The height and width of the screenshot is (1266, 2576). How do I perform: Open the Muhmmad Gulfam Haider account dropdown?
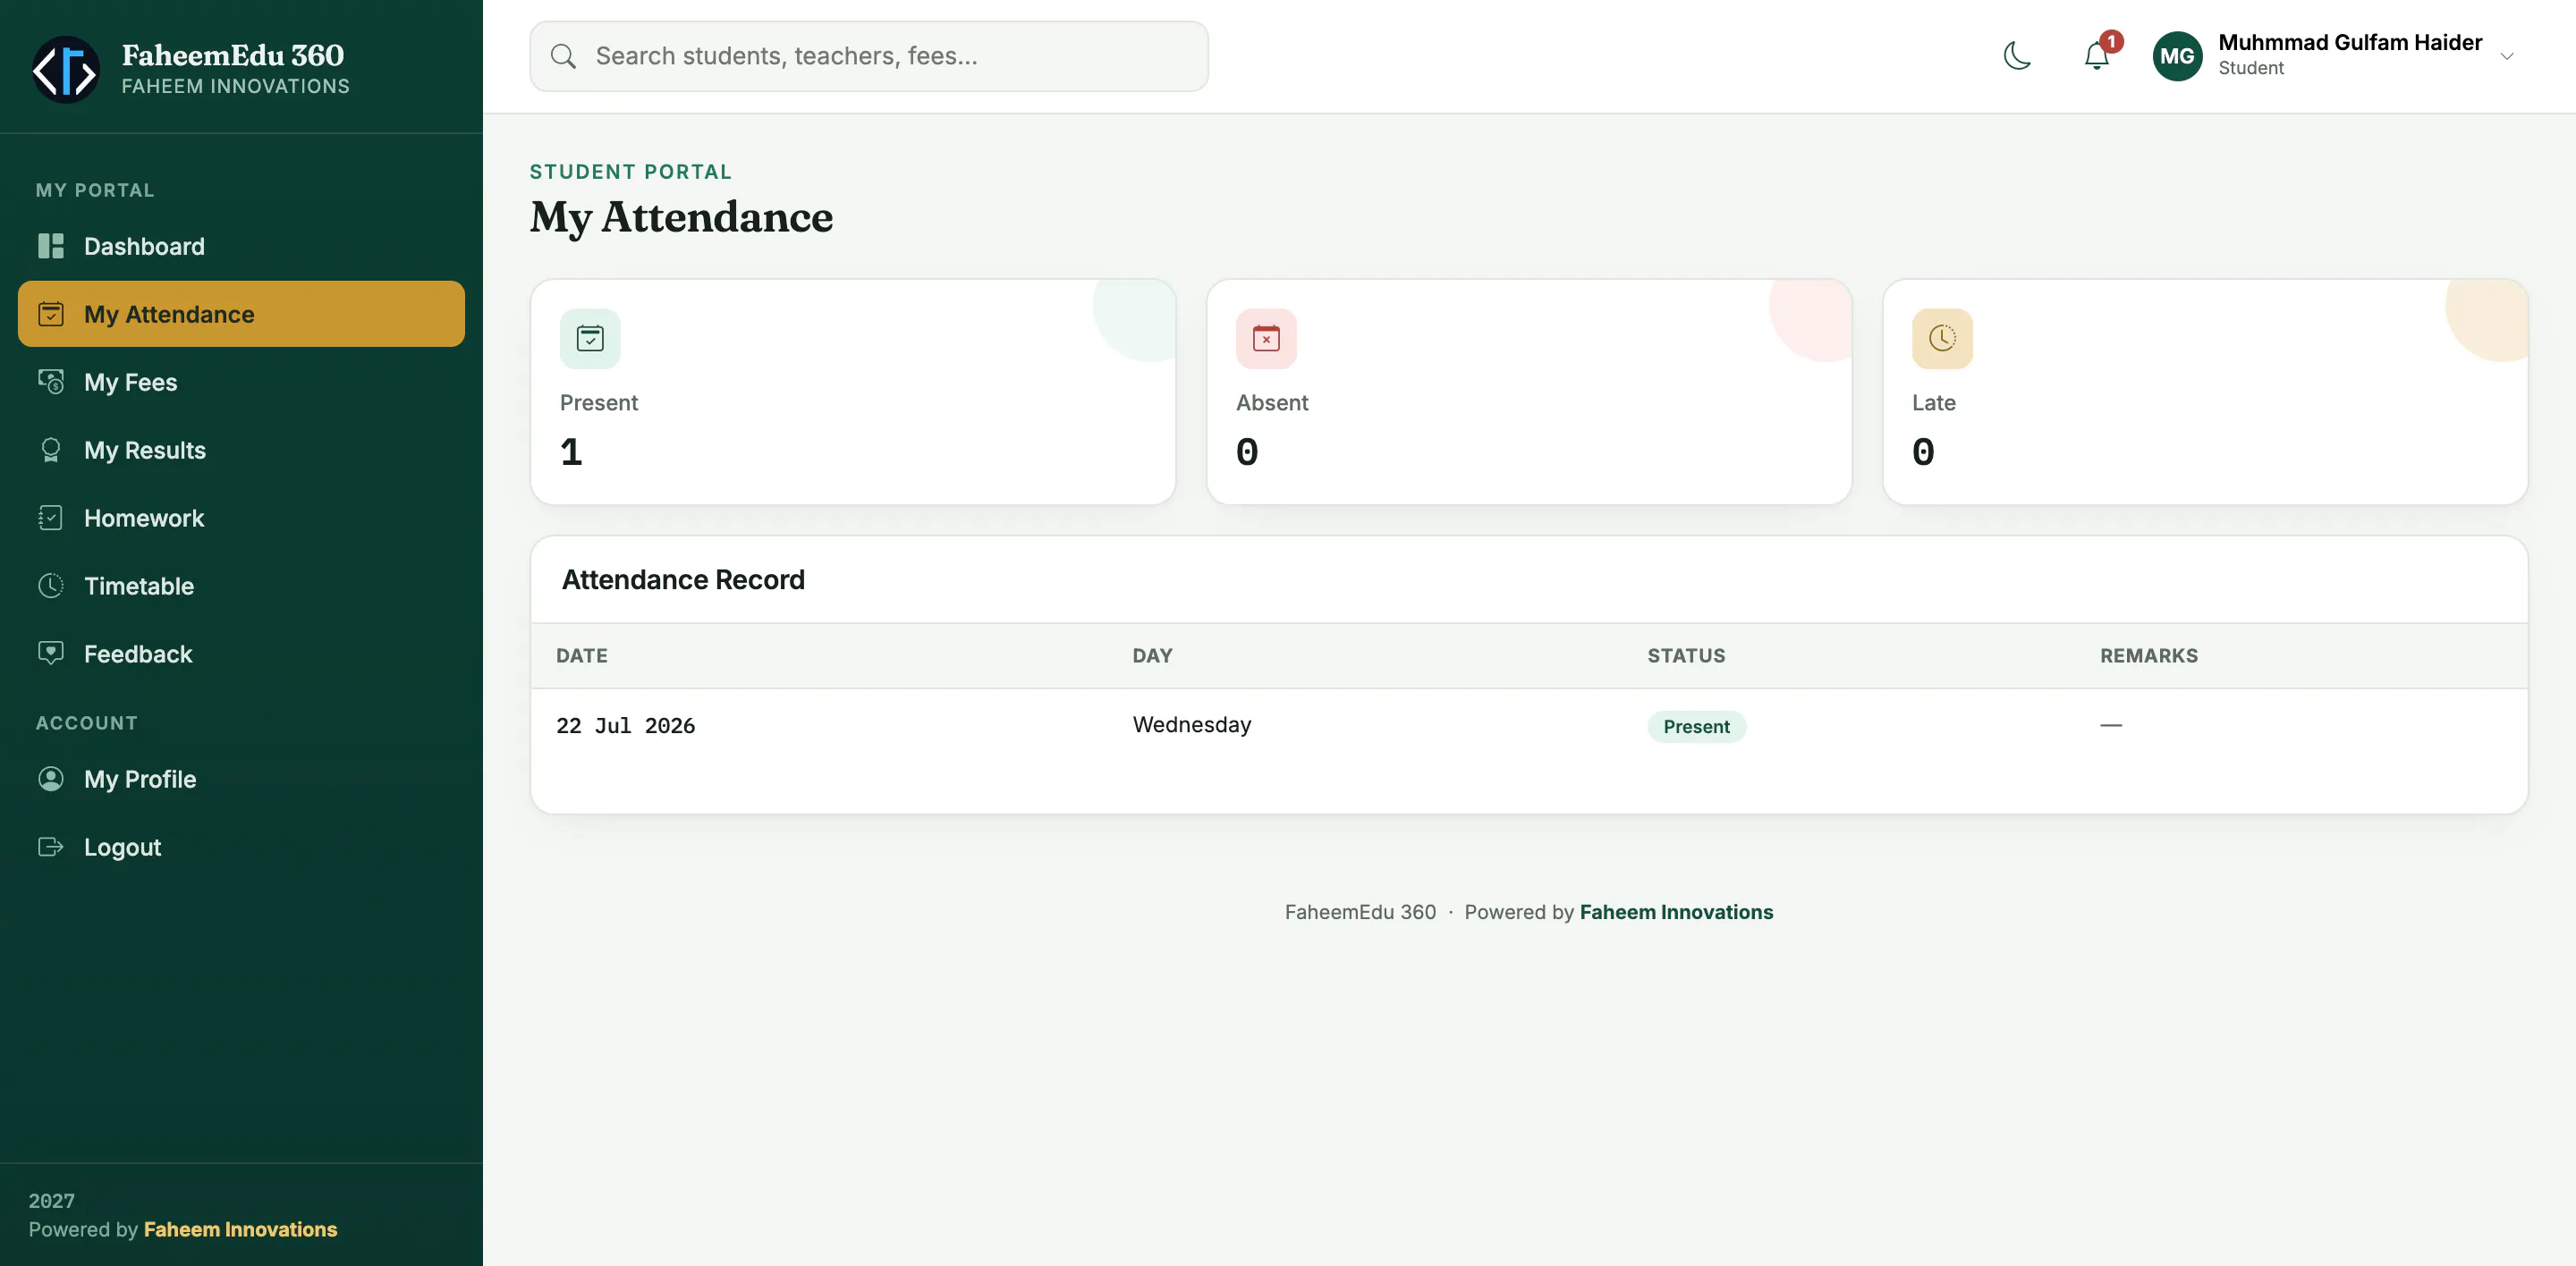[x=2335, y=56]
